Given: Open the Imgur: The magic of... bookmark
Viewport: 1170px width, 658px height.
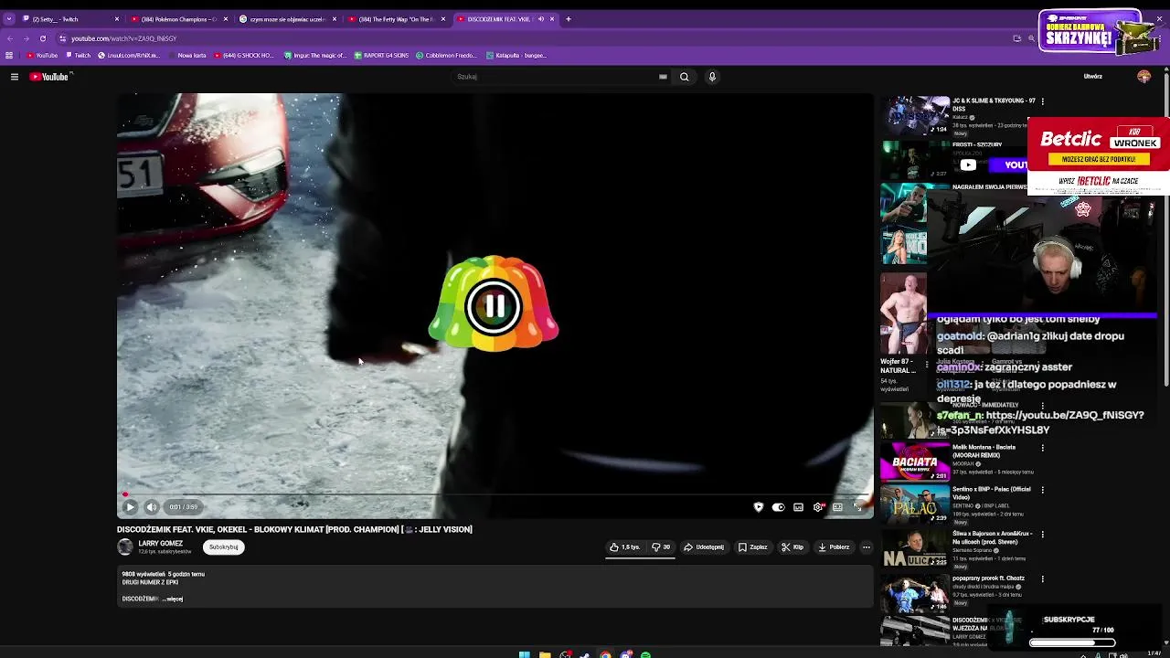Looking at the screenshot, I should click(x=315, y=56).
